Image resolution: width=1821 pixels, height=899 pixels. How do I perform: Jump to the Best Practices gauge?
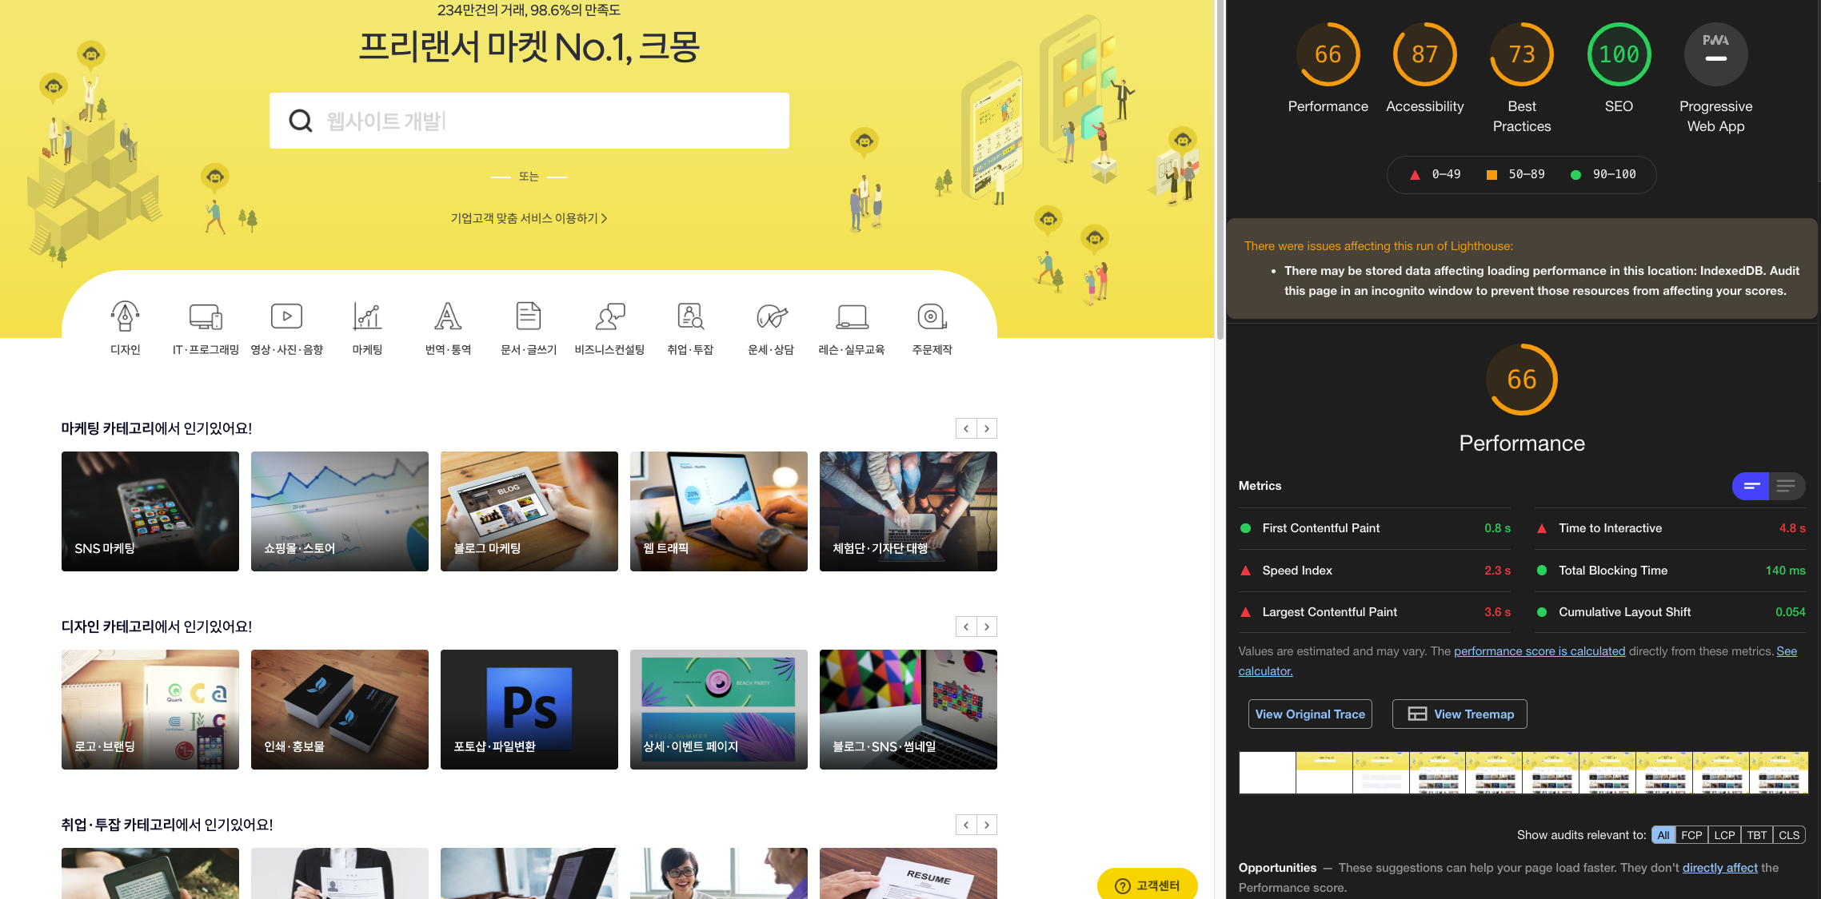[x=1521, y=54]
